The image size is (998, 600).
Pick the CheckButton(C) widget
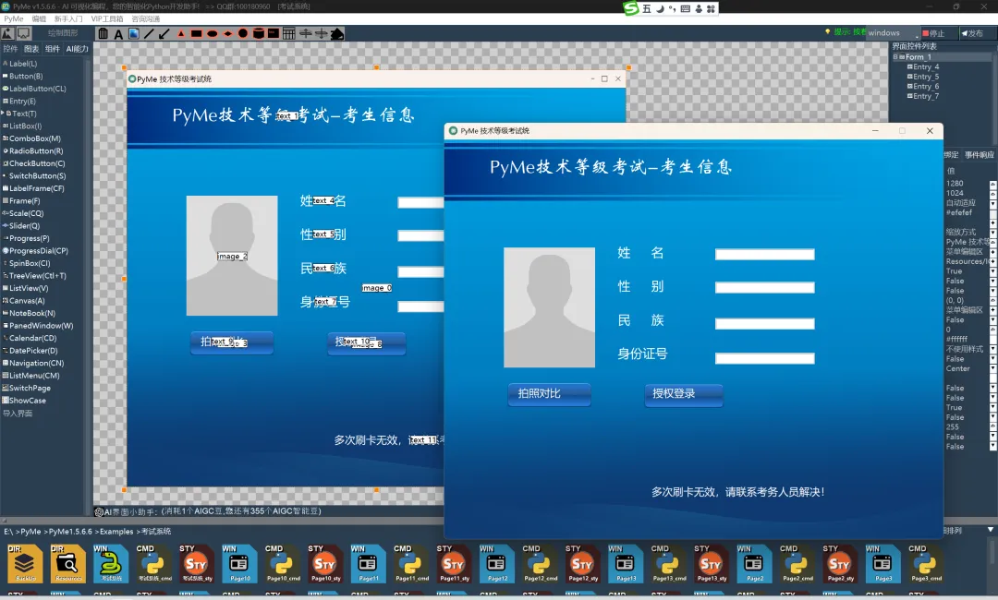pyautogui.click(x=33, y=163)
